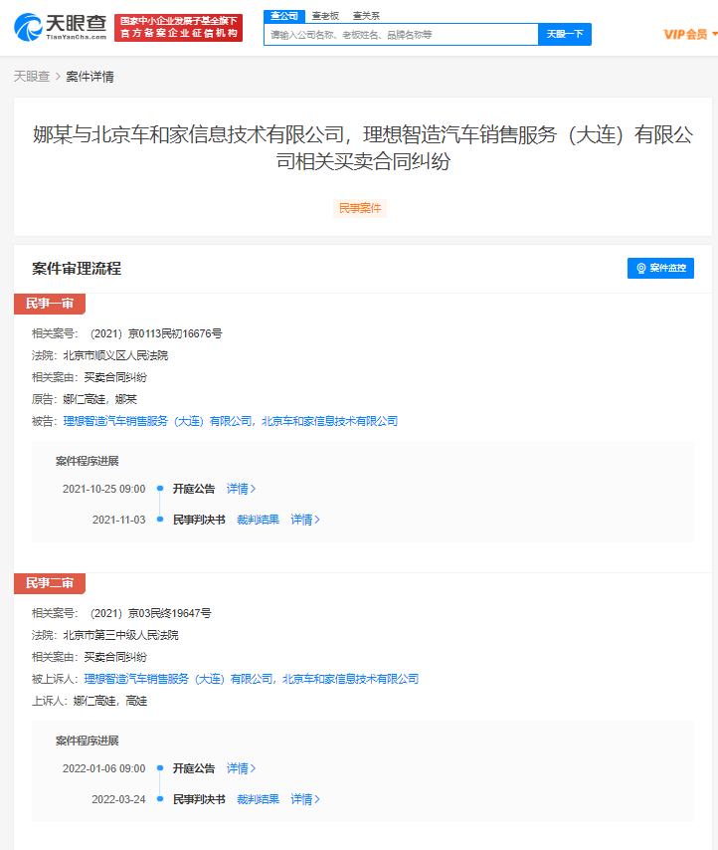Open the red official credit agency banner
This screenshot has height=850, width=718.
(179, 28)
